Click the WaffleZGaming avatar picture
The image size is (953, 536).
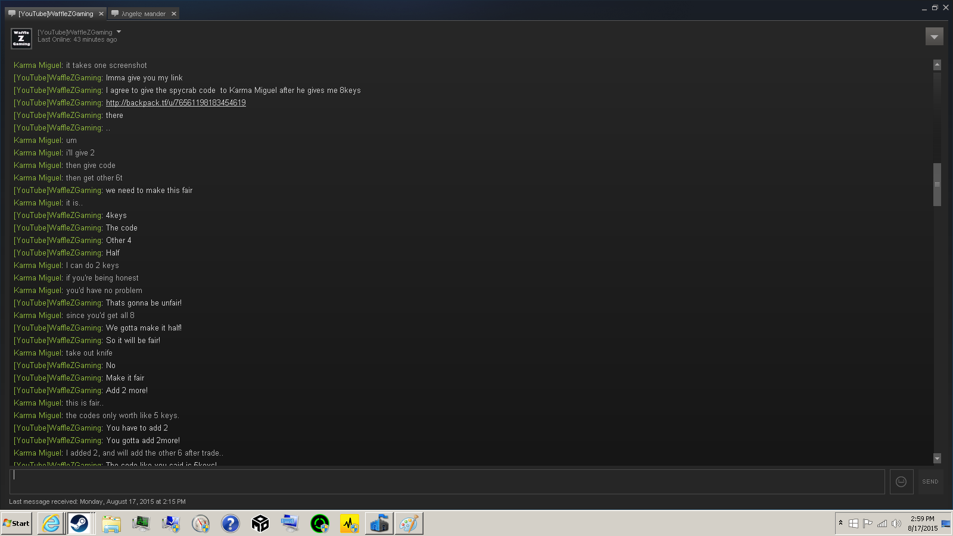click(x=21, y=38)
